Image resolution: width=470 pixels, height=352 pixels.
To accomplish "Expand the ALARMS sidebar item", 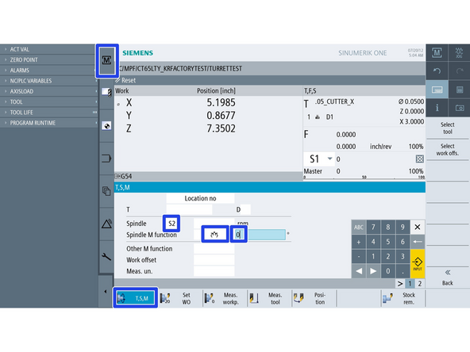I will [48, 71].
